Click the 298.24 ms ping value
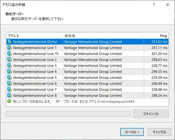Viewport: 175px width, 140px height. (x=159, y=95)
